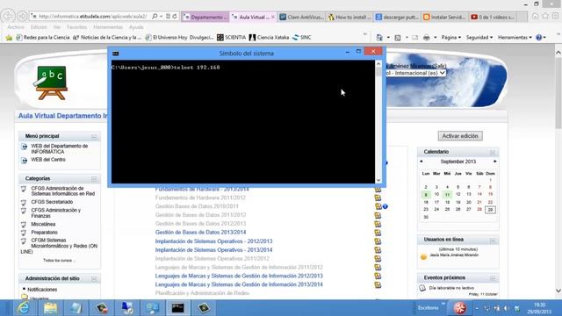Open Gestión de Bases de Datos 2013/2014 course
562x316 pixels.
(x=200, y=233)
